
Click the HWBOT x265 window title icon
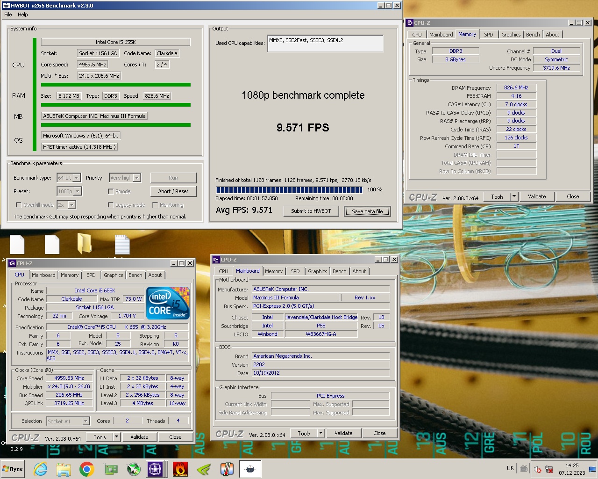(x=6, y=6)
